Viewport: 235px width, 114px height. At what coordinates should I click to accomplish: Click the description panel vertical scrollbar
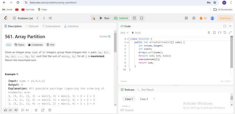(115, 68)
